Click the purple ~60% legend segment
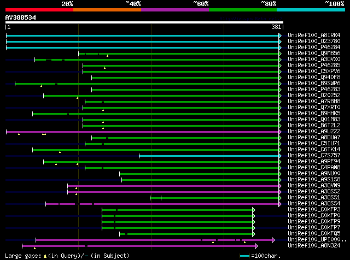 point(175,10)
